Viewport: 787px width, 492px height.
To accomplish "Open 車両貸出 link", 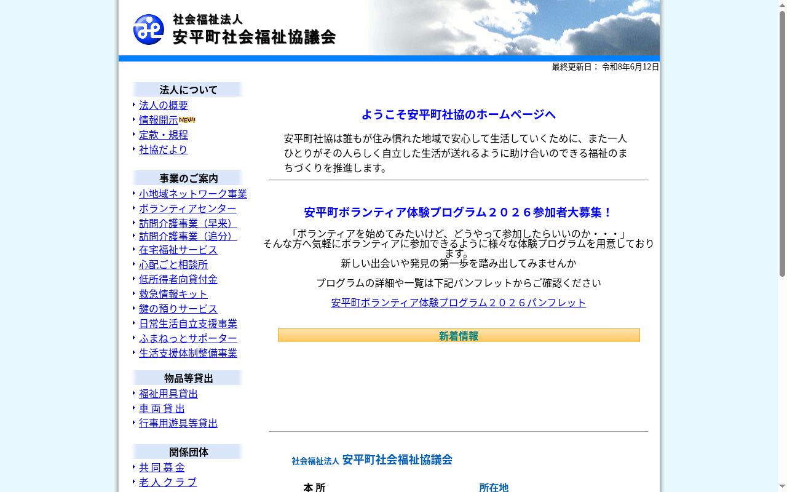I will (x=162, y=408).
